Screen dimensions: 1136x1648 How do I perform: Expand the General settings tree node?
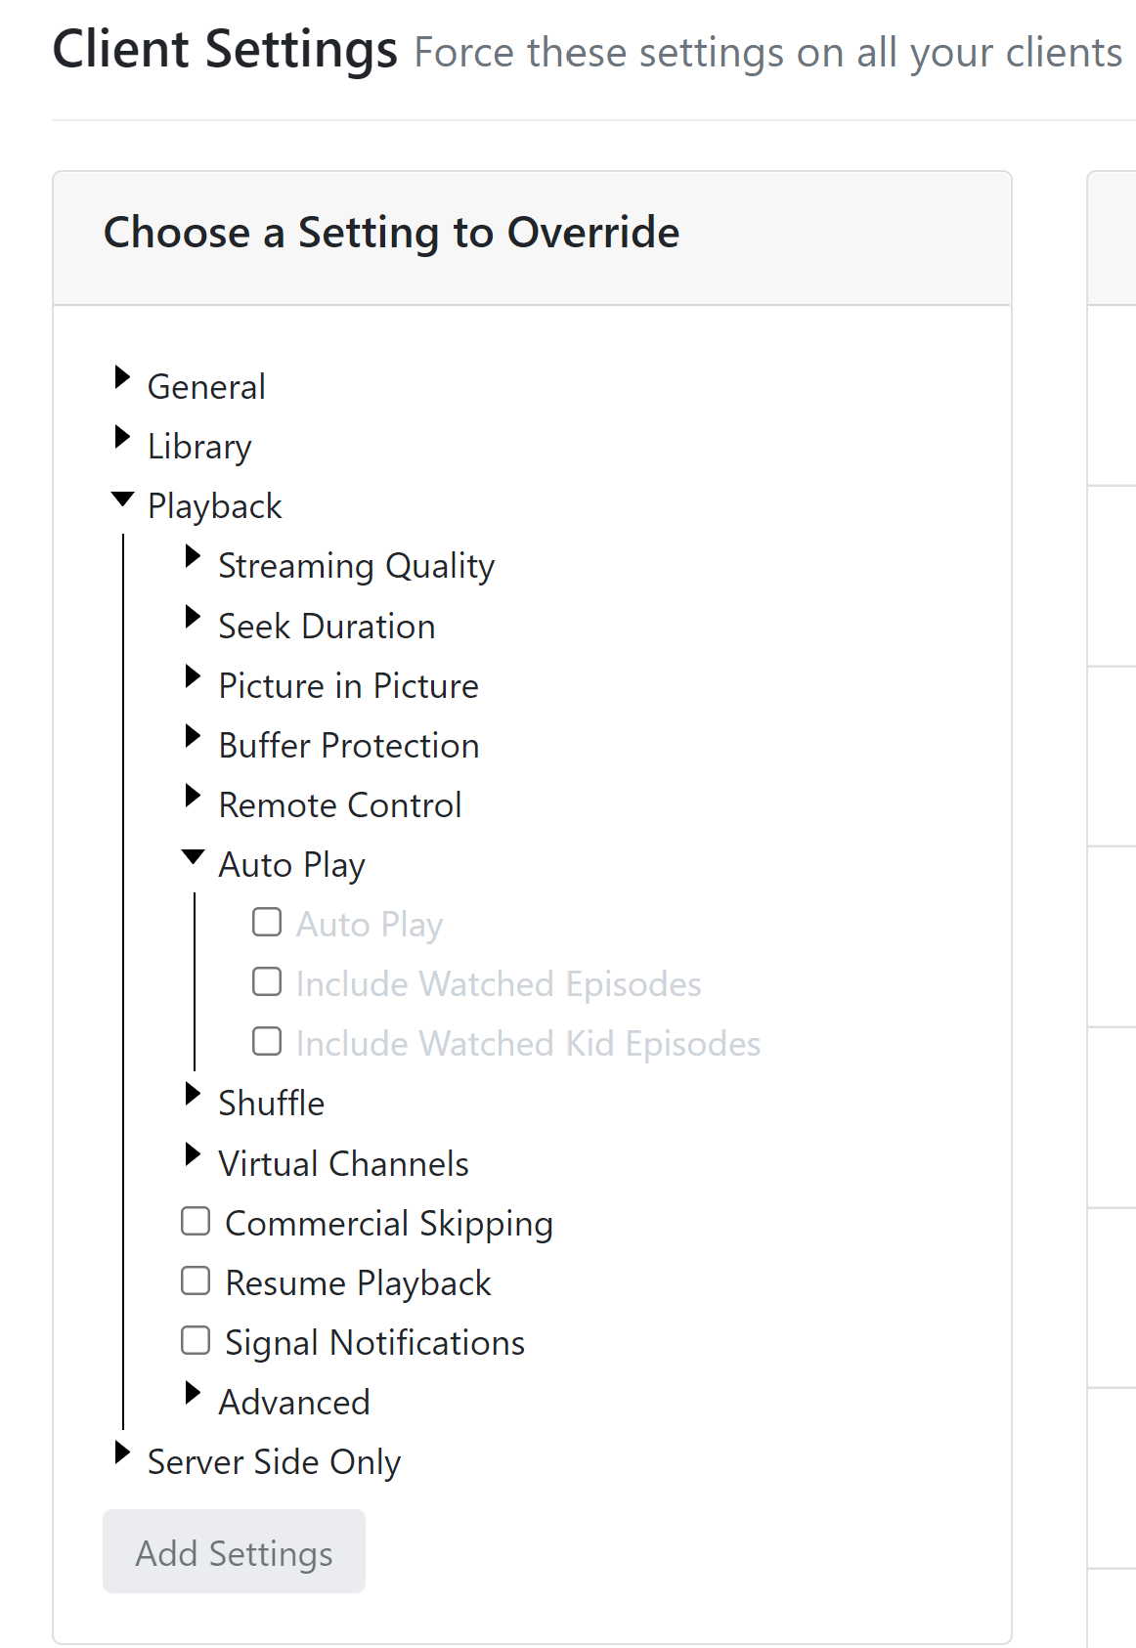[x=122, y=377]
